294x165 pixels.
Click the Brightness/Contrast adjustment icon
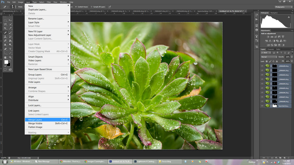click(268, 37)
